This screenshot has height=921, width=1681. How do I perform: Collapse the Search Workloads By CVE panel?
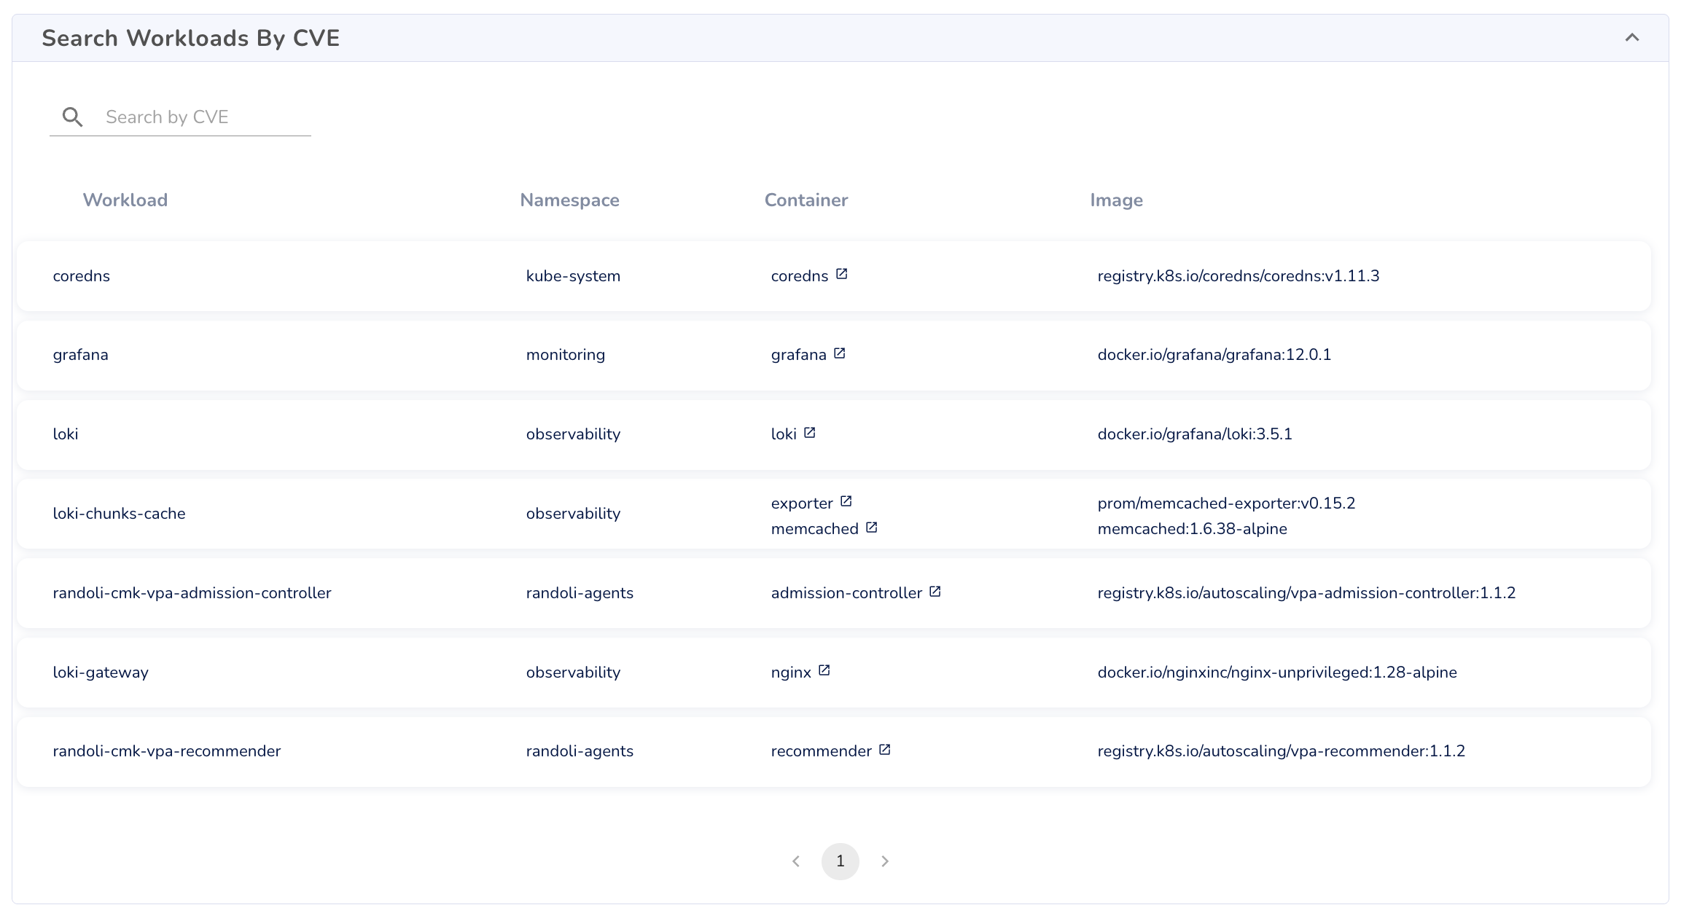coord(1631,38)
